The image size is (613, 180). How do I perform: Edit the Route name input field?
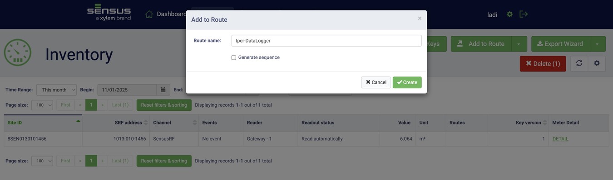tap(326, 41)
